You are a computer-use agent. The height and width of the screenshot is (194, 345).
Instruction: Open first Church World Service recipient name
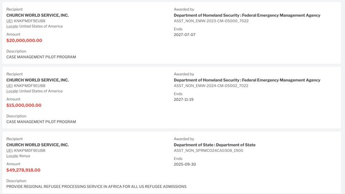click(38, 15)
